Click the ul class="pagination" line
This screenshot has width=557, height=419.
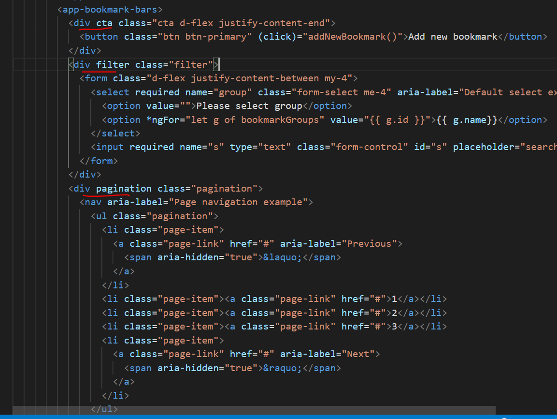[155, 216]
